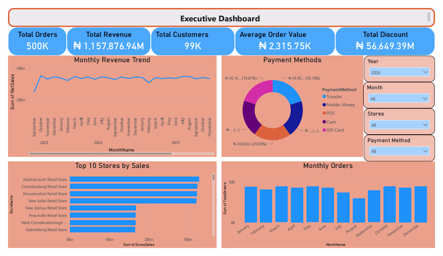Click the Monthly Revenue Trend chart title

(x=112, y=60)
